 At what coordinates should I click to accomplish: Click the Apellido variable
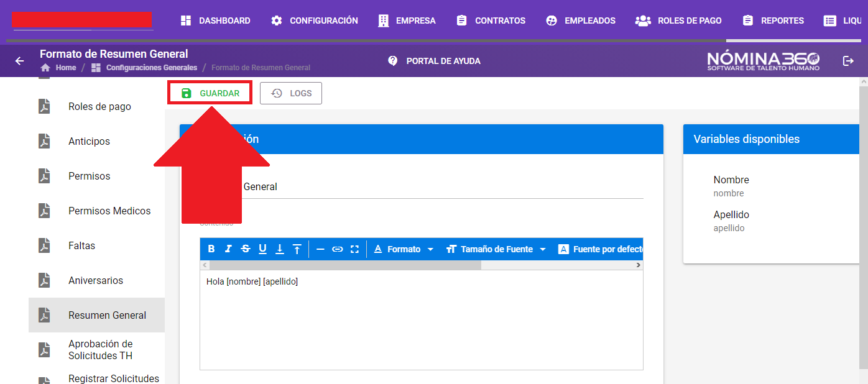click(731, 221)
